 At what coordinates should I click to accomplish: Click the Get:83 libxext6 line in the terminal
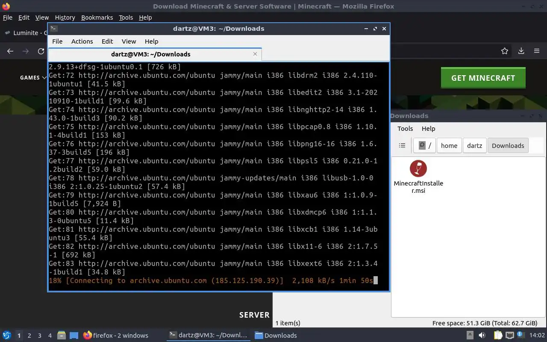pyautogui.click(x=213, y=268)
